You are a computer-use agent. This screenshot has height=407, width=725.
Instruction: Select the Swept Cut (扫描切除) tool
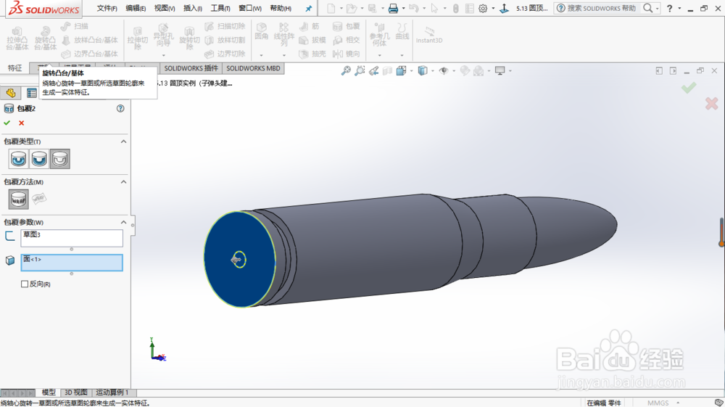pyautogui.click(x=225, y=26)
